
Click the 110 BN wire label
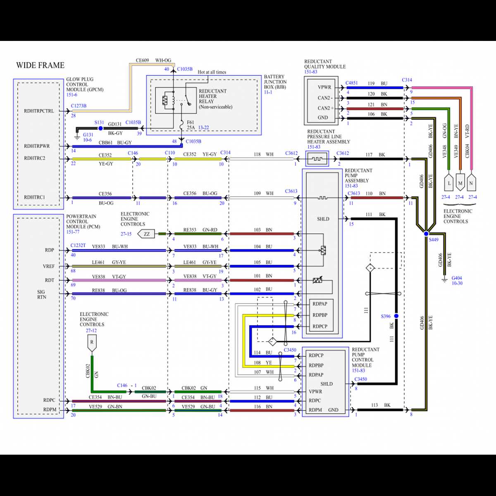tap(376, 193)
